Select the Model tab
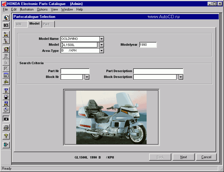The height and width of the screenshot is (172, 224). click(34, 23)
